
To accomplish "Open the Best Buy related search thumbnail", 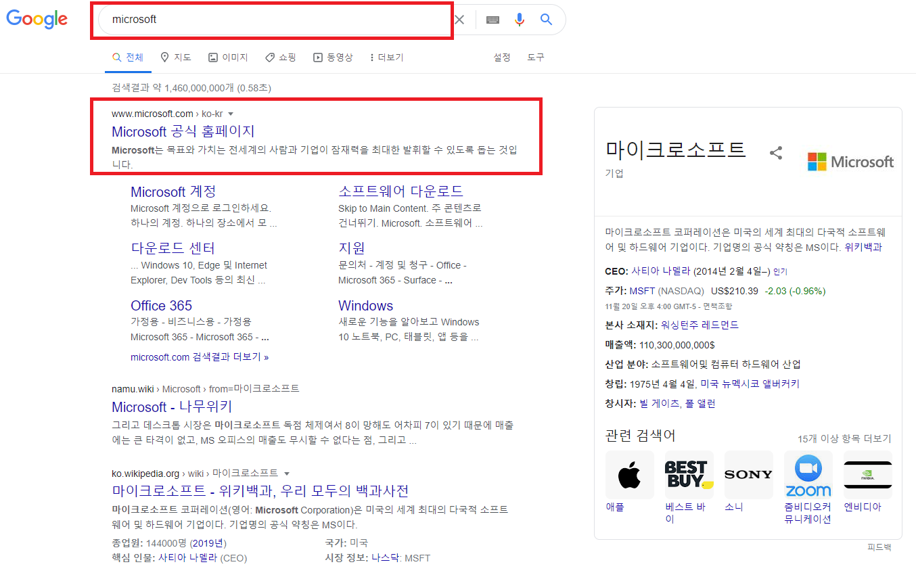I will coord(689,475).
